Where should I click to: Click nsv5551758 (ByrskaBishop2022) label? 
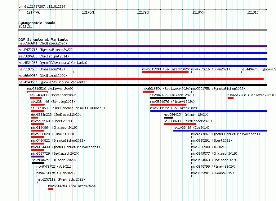(218, 89)
